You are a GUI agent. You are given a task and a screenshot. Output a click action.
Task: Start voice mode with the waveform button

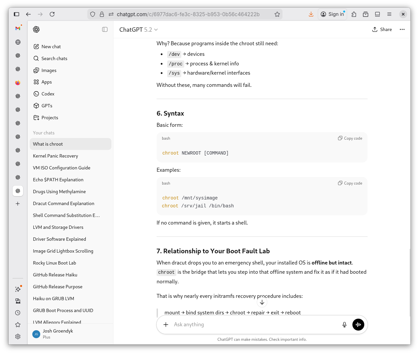[x=358, y=325]
